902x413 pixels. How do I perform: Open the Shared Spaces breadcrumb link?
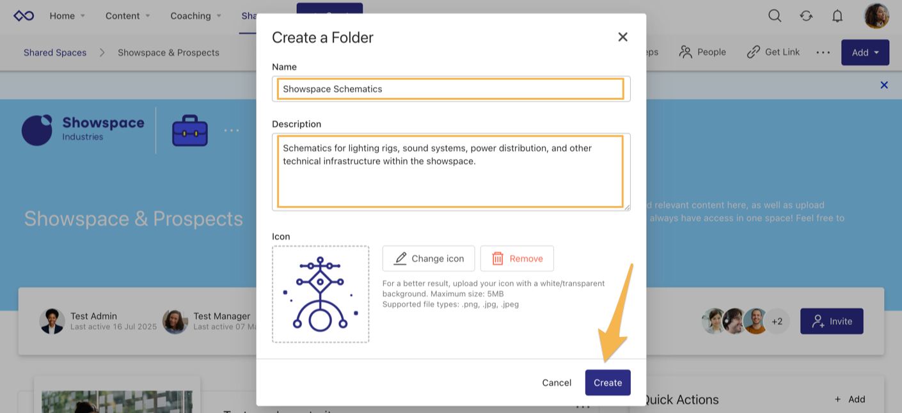coord(54,52)
